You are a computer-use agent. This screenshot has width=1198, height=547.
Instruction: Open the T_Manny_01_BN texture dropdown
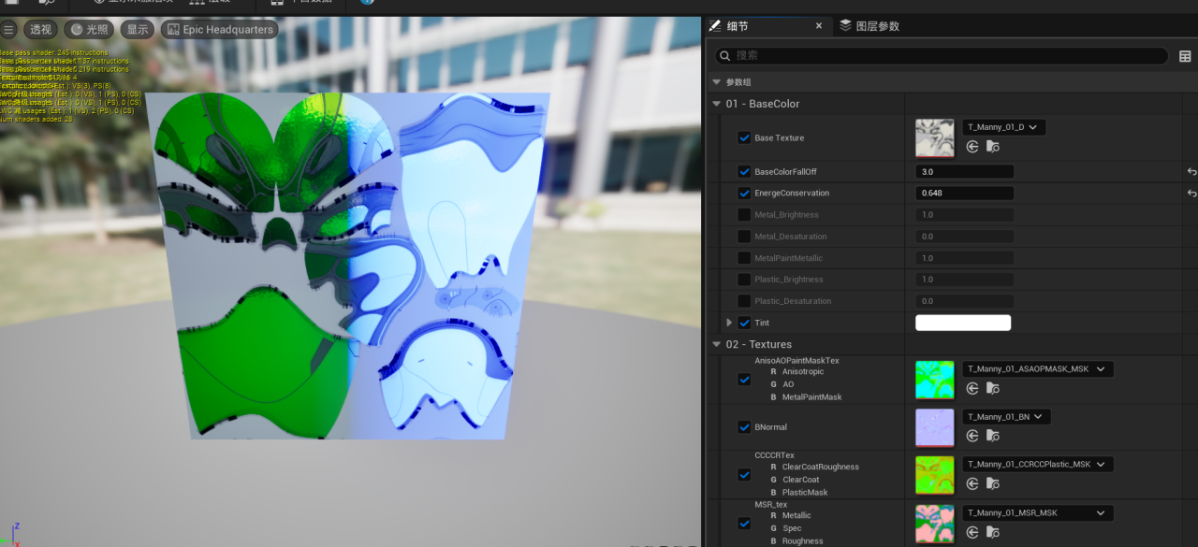[1007, 416]
